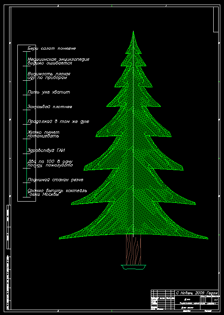Viewport: 224px width, 315px height.
Task: Select the brown tree trunk
Action: 133,250
